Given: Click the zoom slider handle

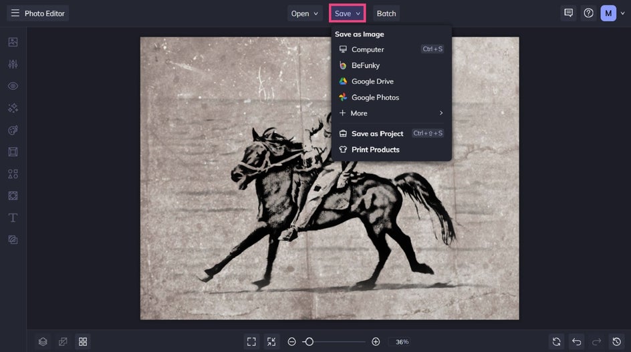Looking at the screenshot, I should point(309,341).
